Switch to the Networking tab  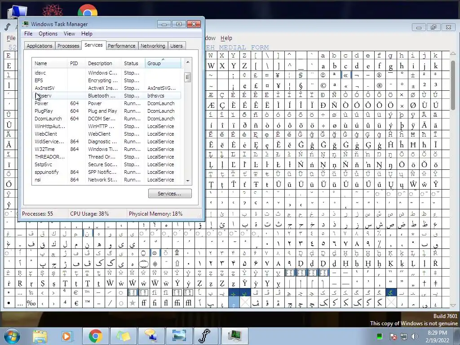[153, 46]
